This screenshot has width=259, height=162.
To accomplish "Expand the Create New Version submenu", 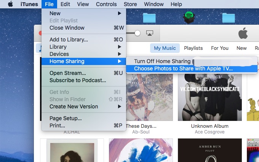I will (x=84, y=106).
